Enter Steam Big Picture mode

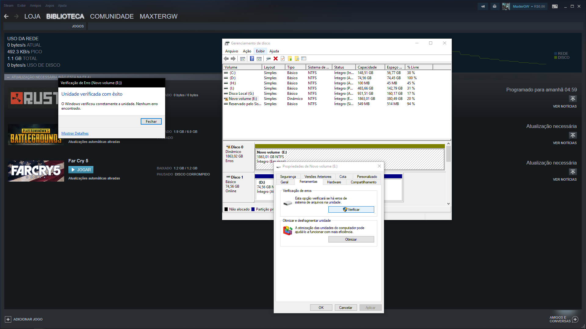pos(555,6)
